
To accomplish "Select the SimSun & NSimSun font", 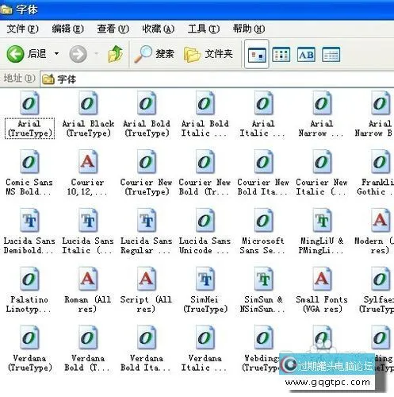I will [x=264, y=279].
